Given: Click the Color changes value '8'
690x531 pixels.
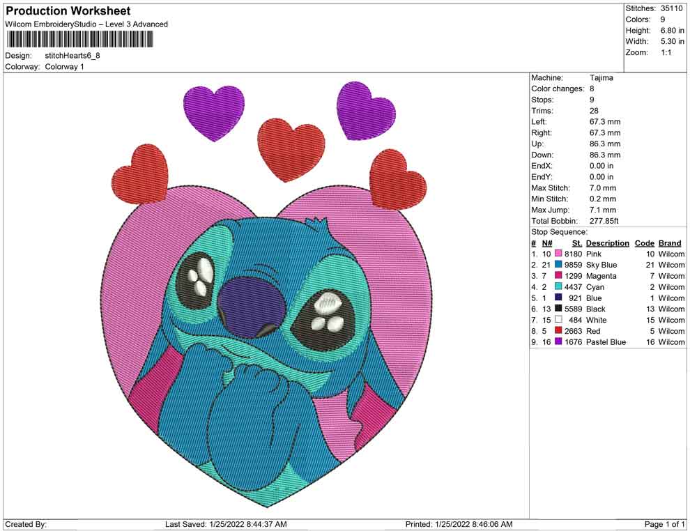Looking at the screenshot, I should 592,88.
